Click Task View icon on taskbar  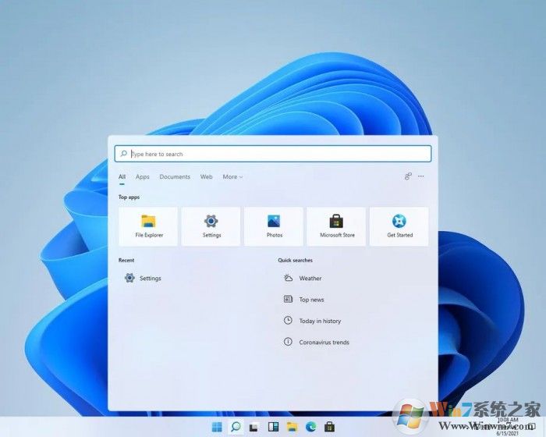click(254, 427)
